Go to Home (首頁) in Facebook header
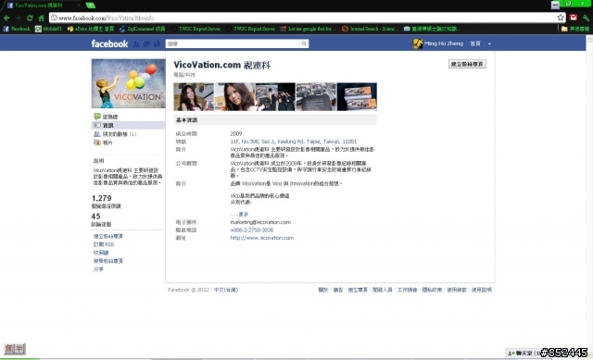 [x=475, y=43]
